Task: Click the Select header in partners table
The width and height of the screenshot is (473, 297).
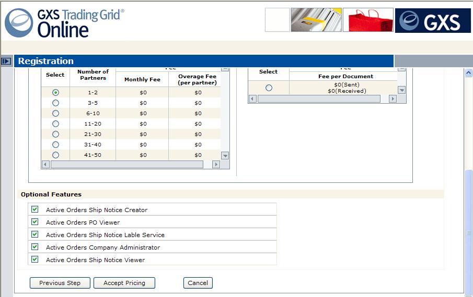Action: pos(55,75)
